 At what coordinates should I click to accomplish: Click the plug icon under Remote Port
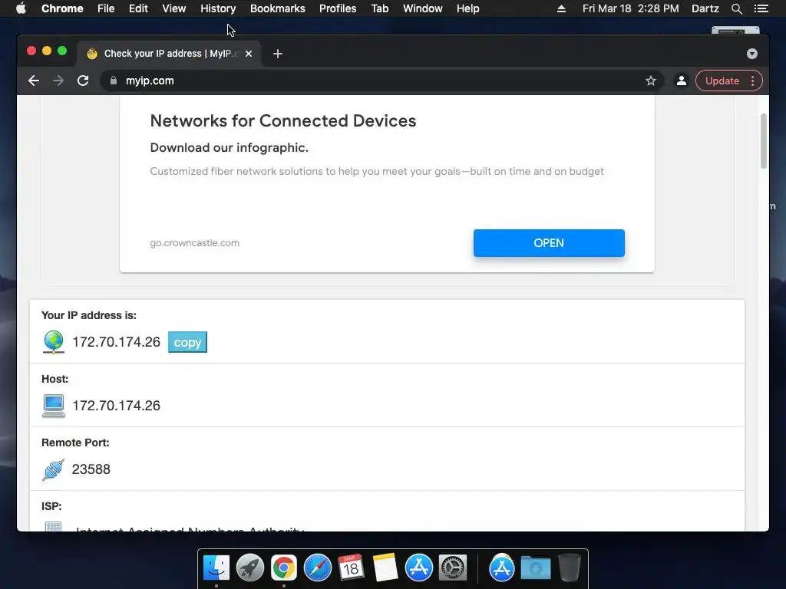pos(53,469)
